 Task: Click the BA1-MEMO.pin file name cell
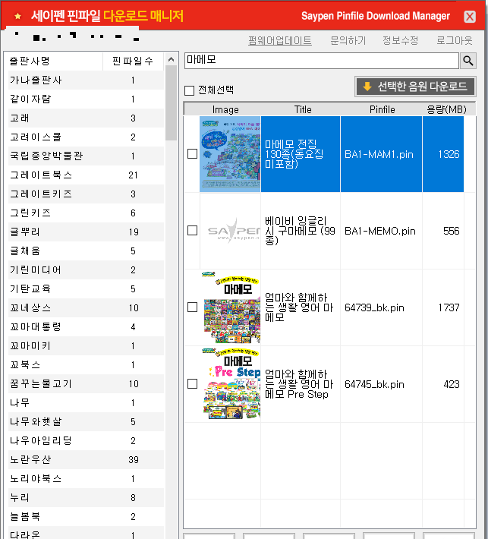(380, 231)
